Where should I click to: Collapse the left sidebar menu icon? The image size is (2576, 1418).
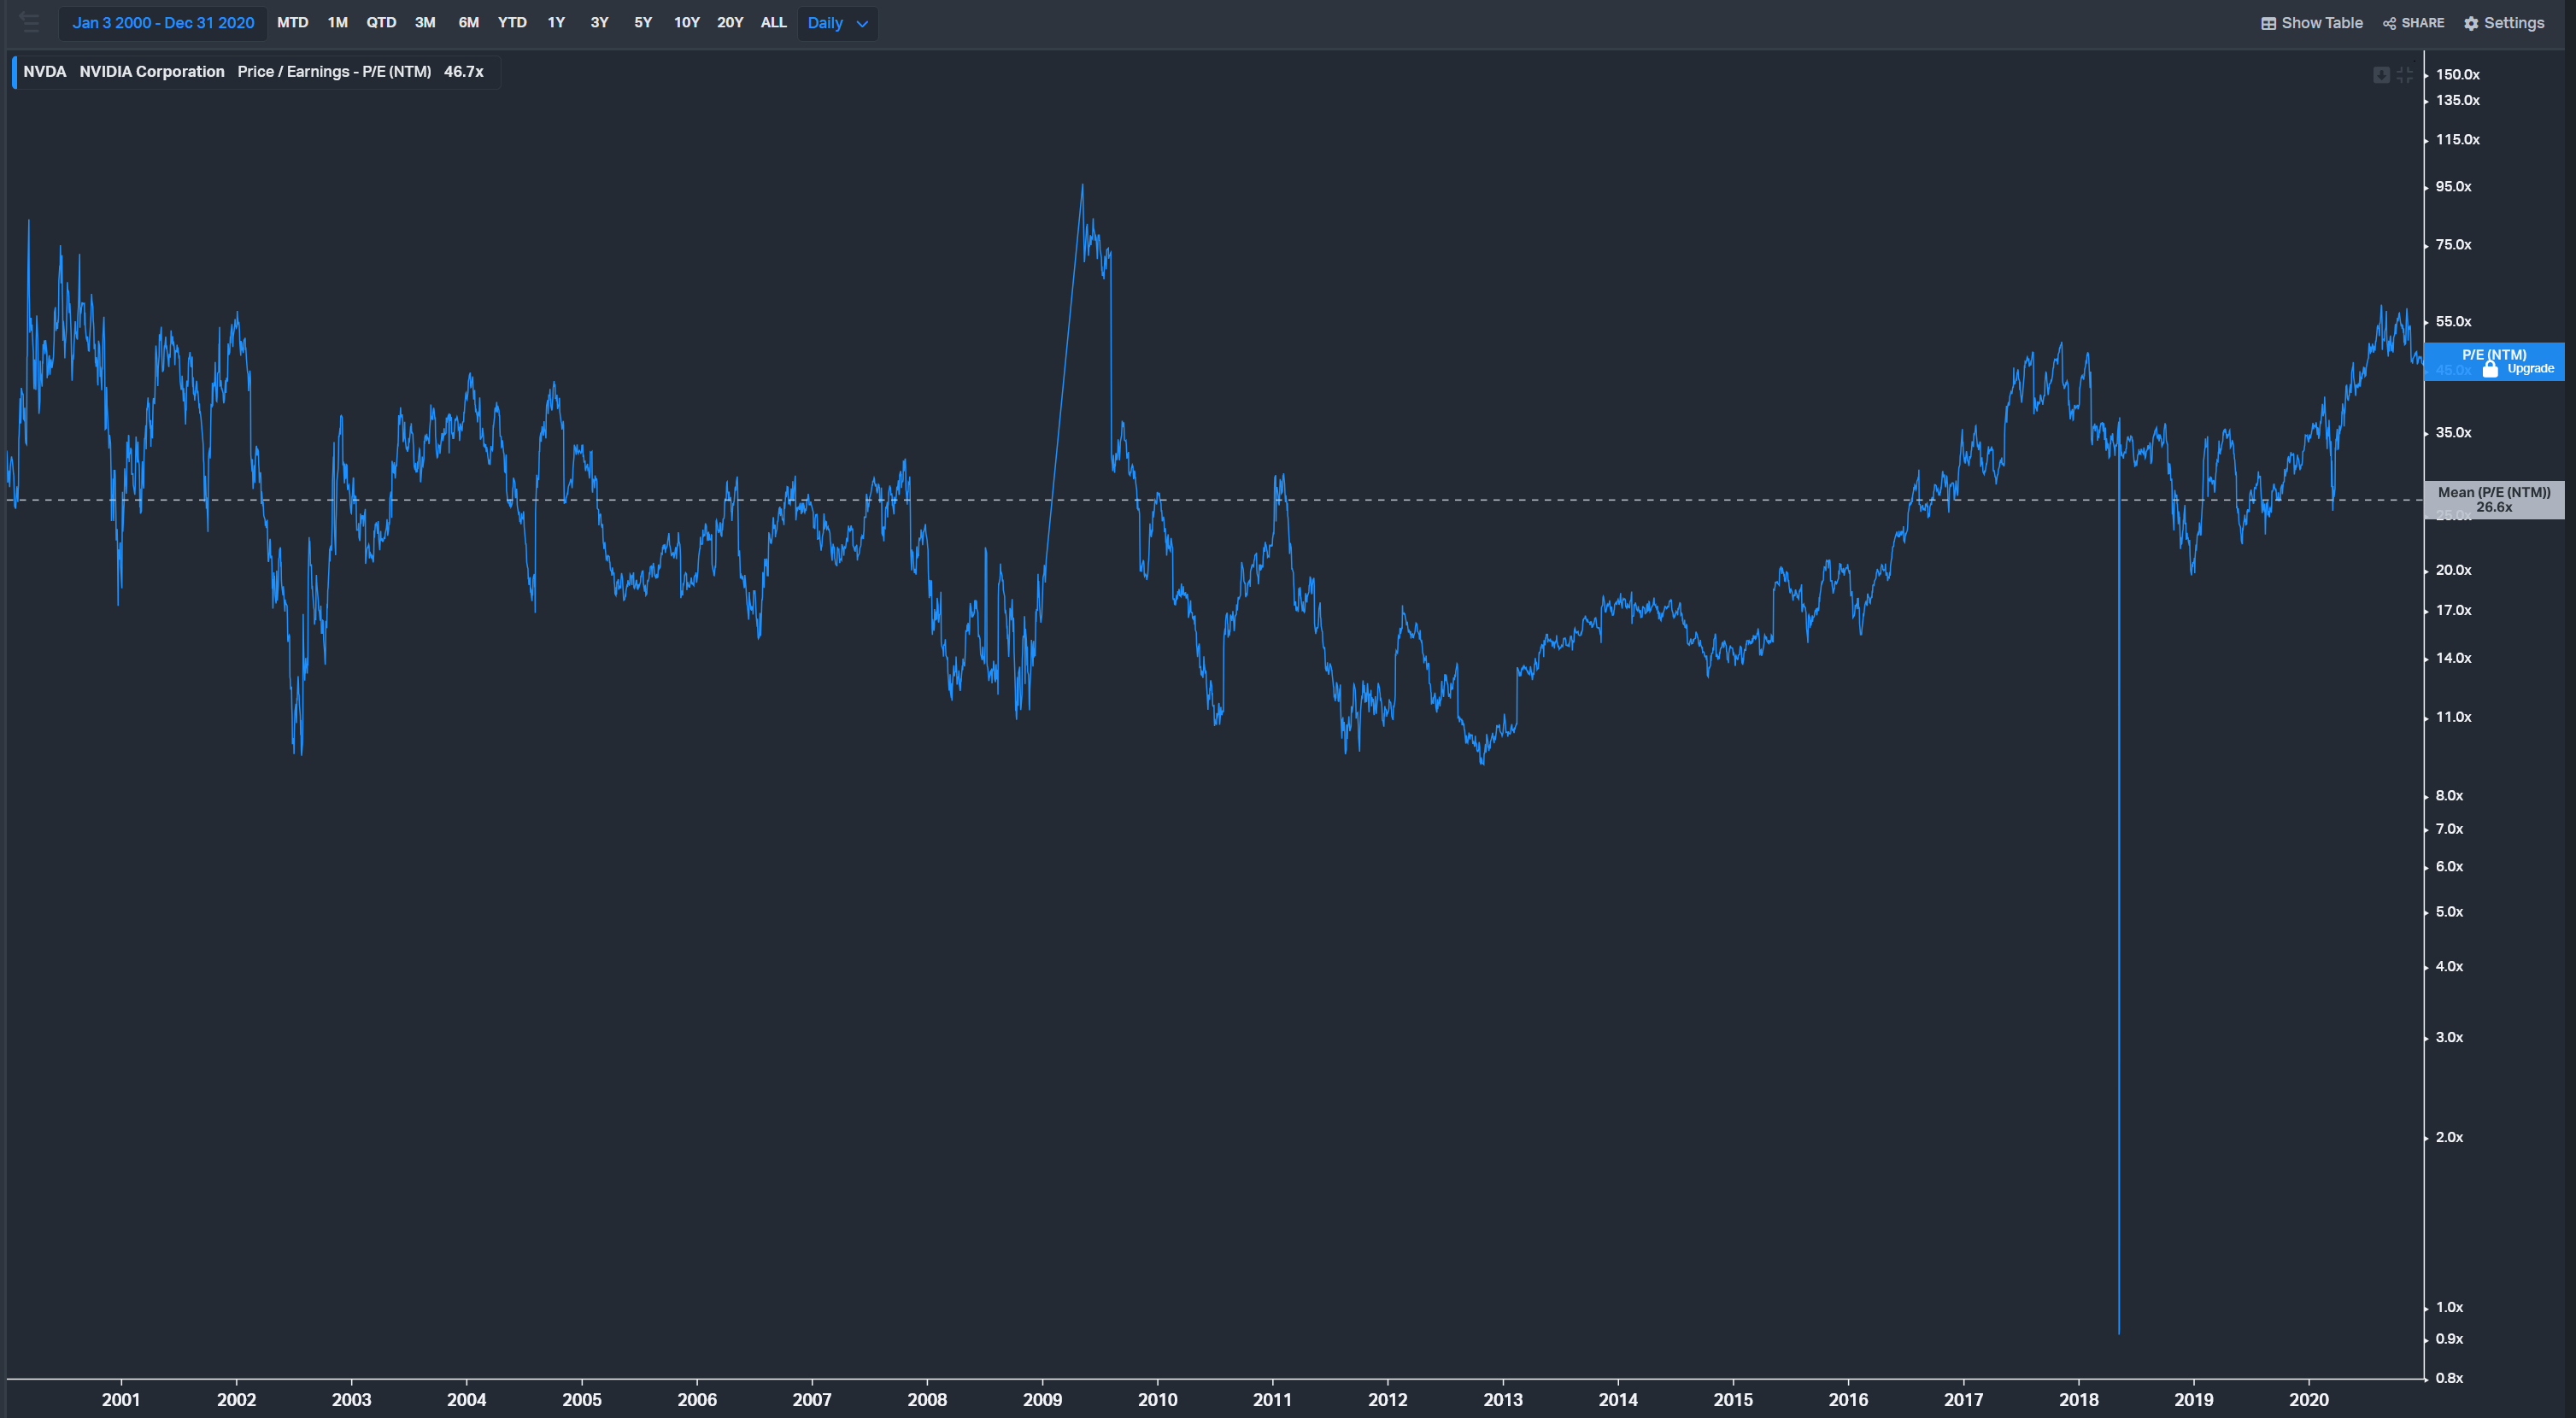click(x=29, y=22)
